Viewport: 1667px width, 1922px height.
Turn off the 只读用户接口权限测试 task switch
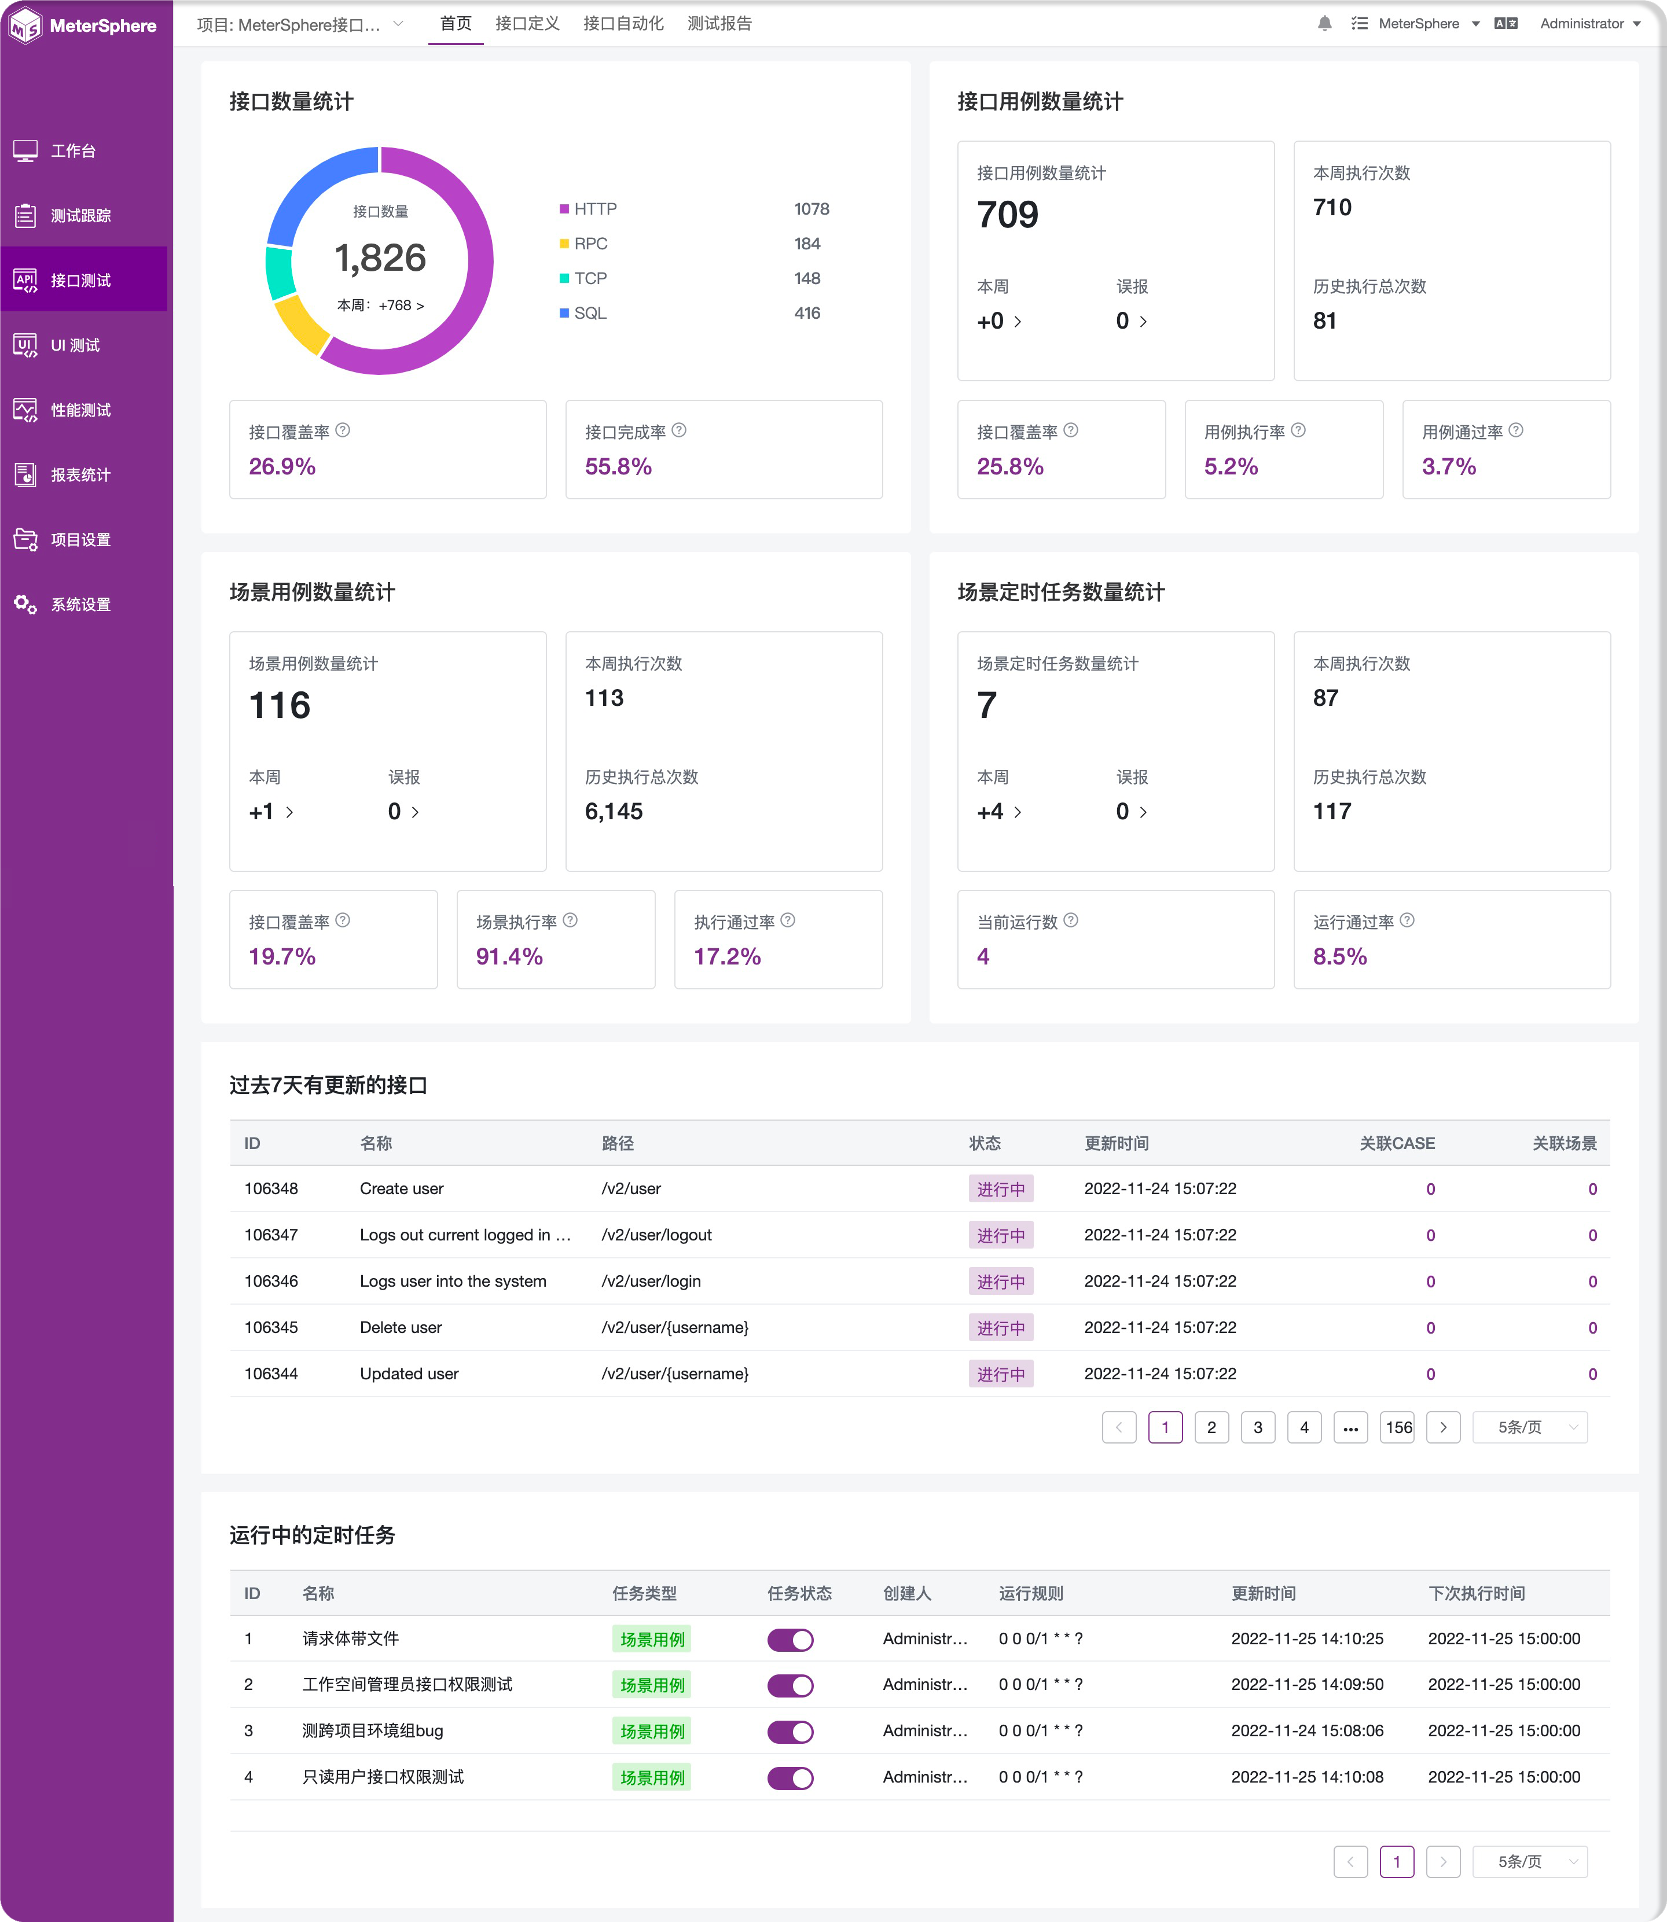[790, 1778]
